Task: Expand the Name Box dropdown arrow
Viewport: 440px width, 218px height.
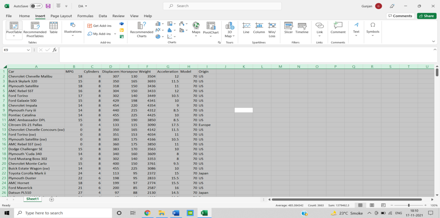Action: click(28, 50)
